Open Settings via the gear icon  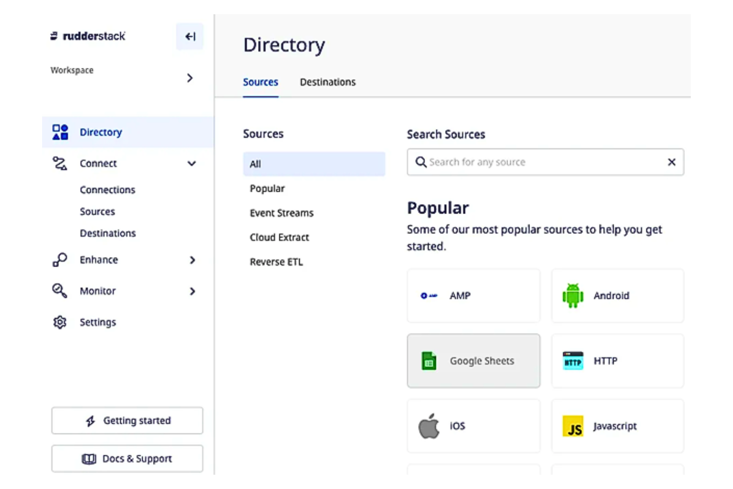click(x=59, y=322)
